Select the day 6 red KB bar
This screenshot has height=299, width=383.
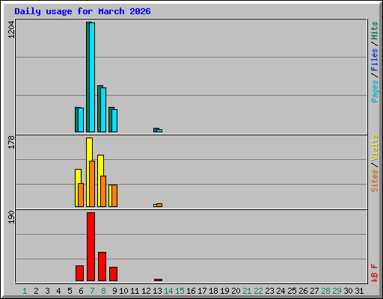click(x=80, y=274)
